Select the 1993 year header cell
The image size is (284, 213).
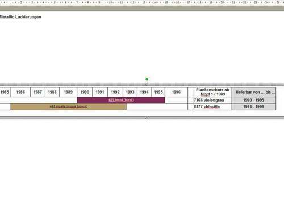point(130,92)
